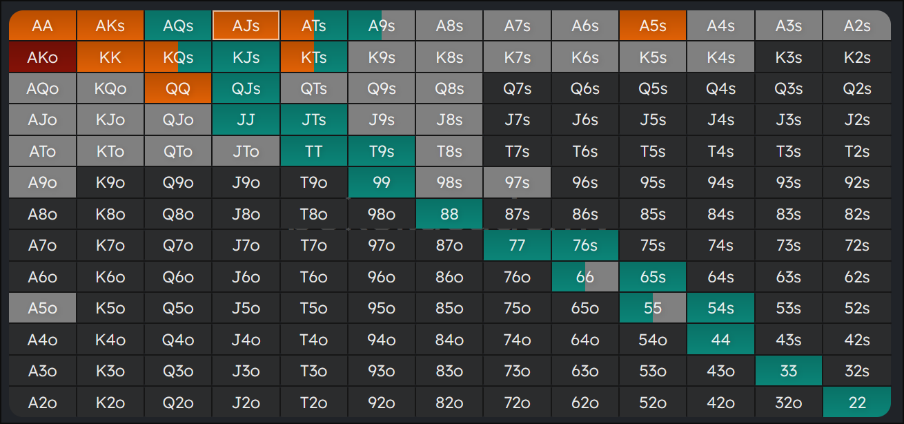Select the teal JJ pair cell
Image resolution: width=904 pixels, height=424 pixels.
pyautogui.click(x=246, y=119)
